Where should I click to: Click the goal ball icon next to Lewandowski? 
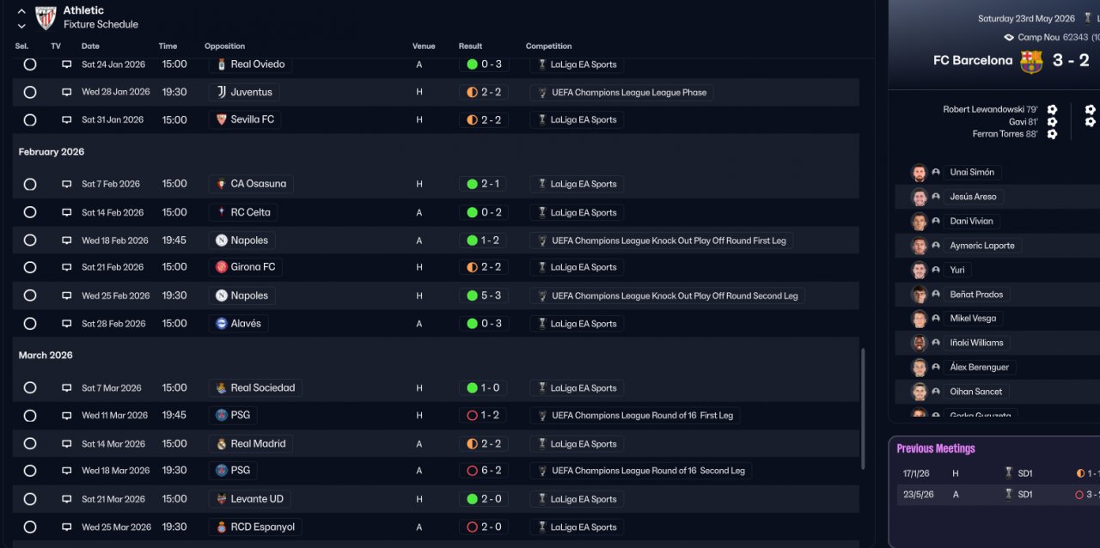[1052, 110]
